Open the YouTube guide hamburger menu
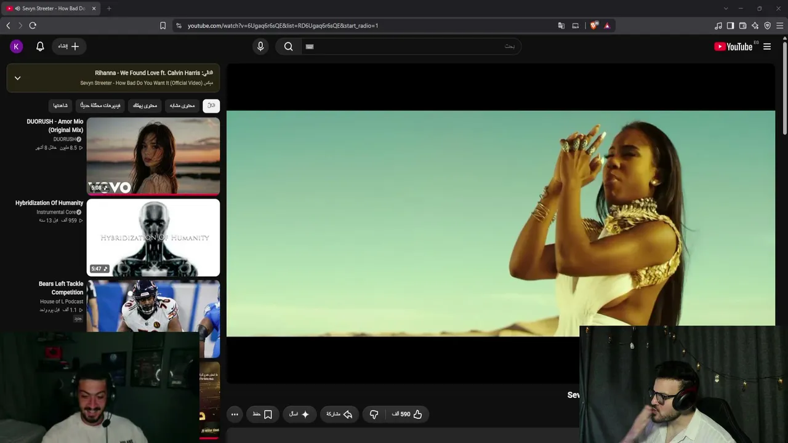Viewport: 788px width, 443px height. click(767, 46)
